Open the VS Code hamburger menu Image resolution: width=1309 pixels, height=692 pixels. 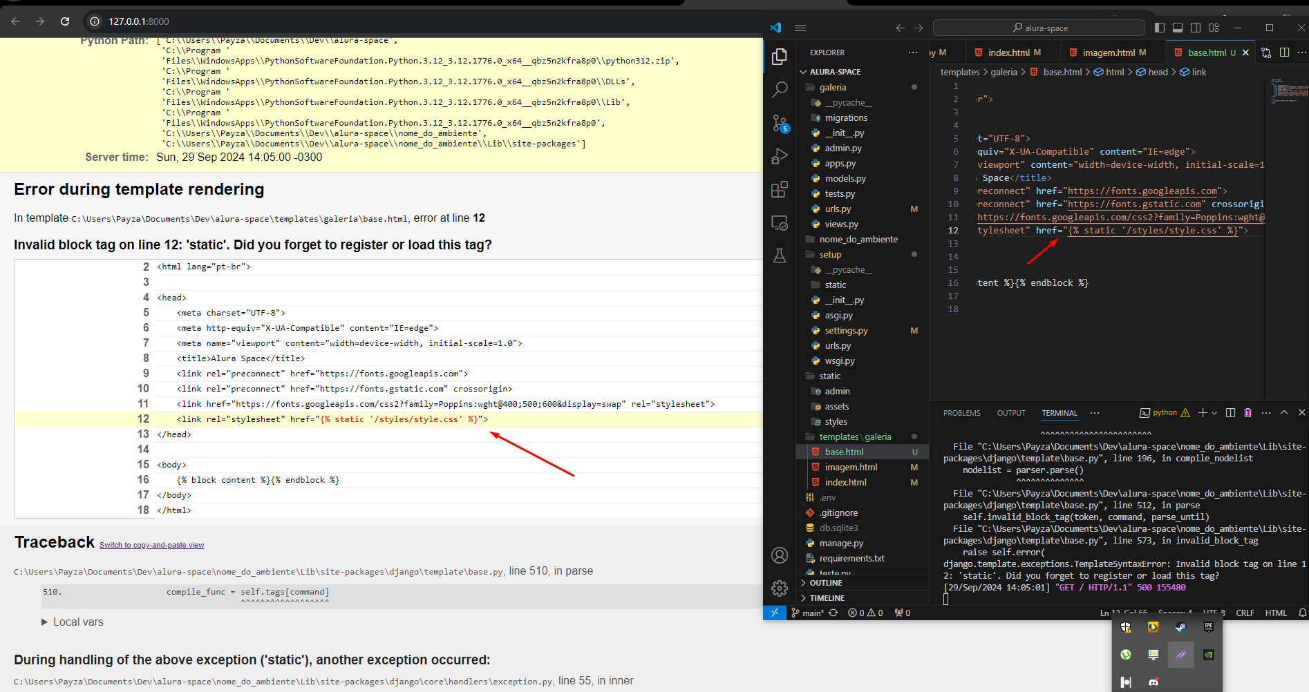coord(800,28)
